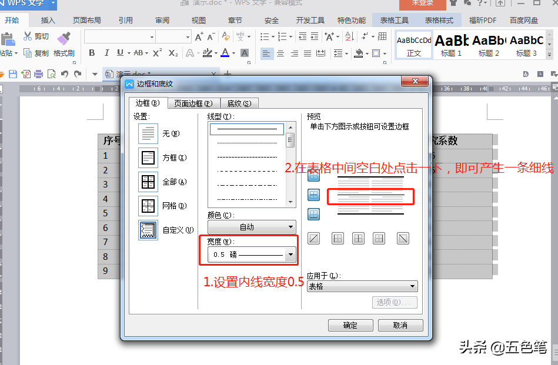Click the diagonal down border button in preview
The height and width of the screenshot is (365, 558).
click(x=403, y=238)
